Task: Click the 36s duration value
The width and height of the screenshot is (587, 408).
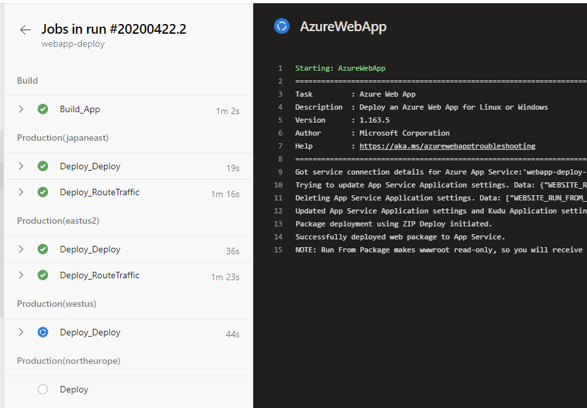Action: click(x=233, y=251)
